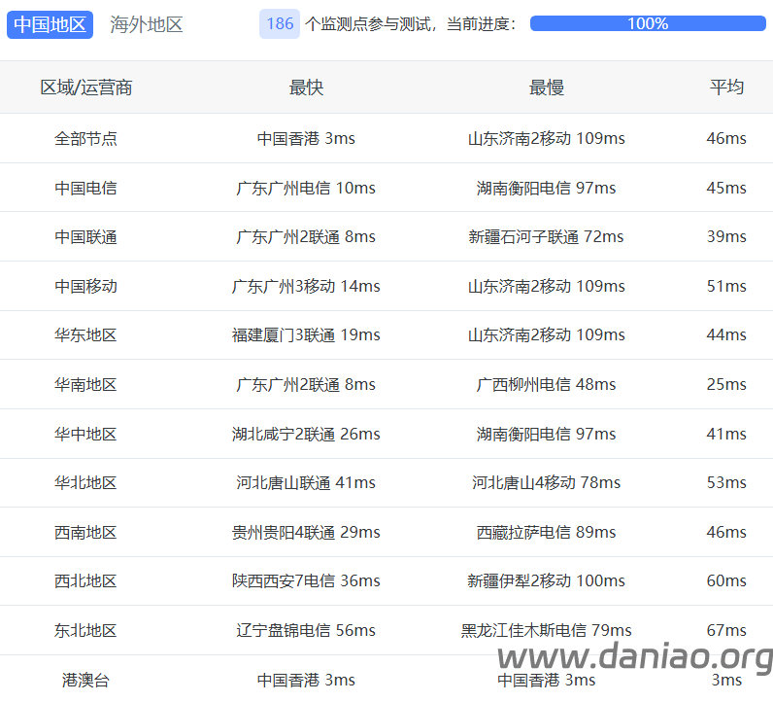This screenshot has width=773, height=702.
Task: Click 广东广州电信 10ms cell
Action: [x=306, y=188]
